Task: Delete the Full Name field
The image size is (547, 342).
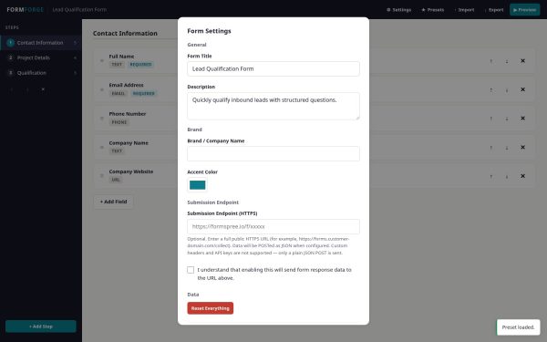Action: (x=522, y=61)
